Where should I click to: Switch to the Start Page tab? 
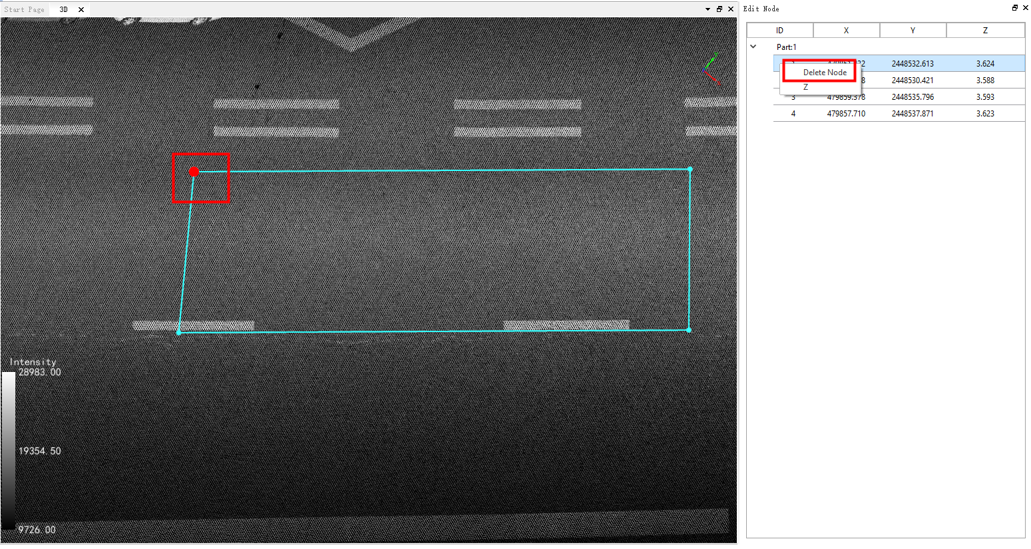pos(25,9)
